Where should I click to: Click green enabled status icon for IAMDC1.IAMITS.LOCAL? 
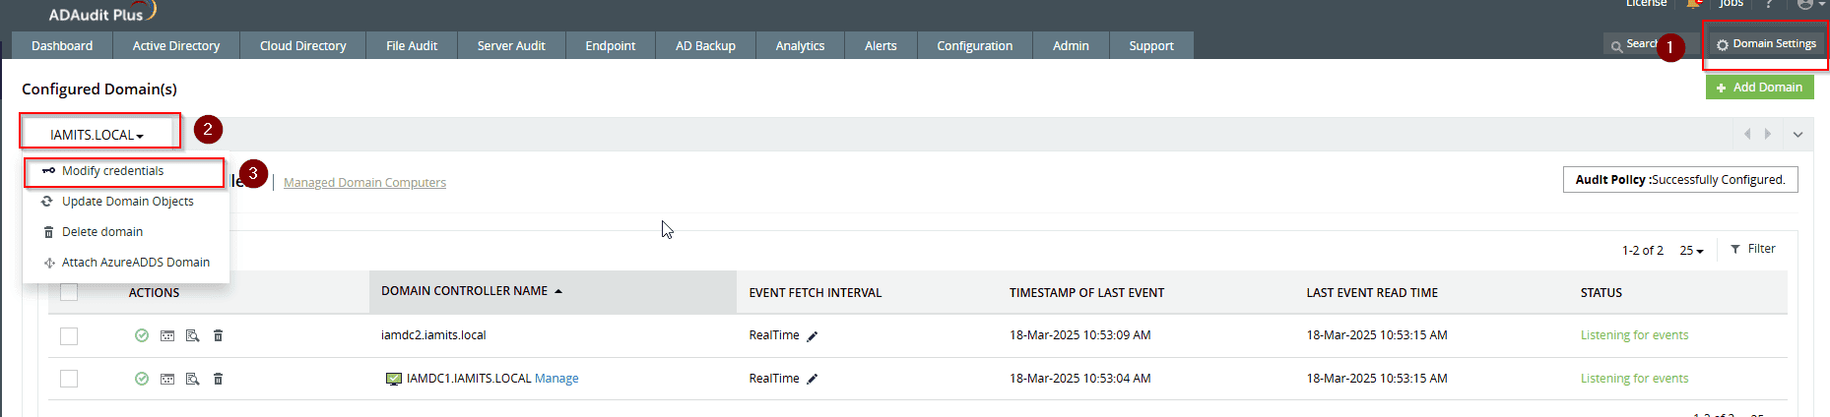point(142,379)
